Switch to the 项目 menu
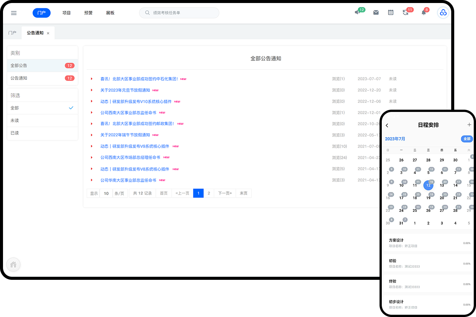 66,13
